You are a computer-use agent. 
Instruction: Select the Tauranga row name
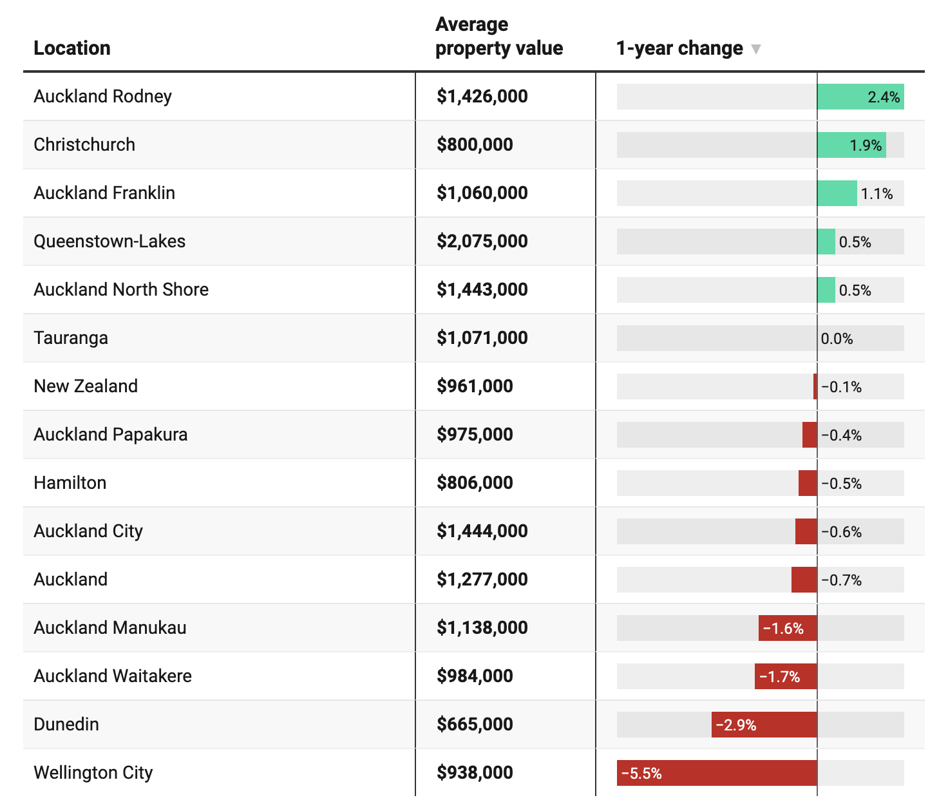click(71, 338)
